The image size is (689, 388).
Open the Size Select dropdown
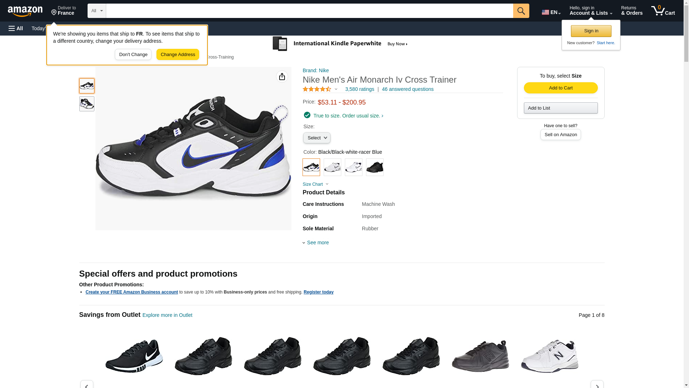[x=317, y=138]
